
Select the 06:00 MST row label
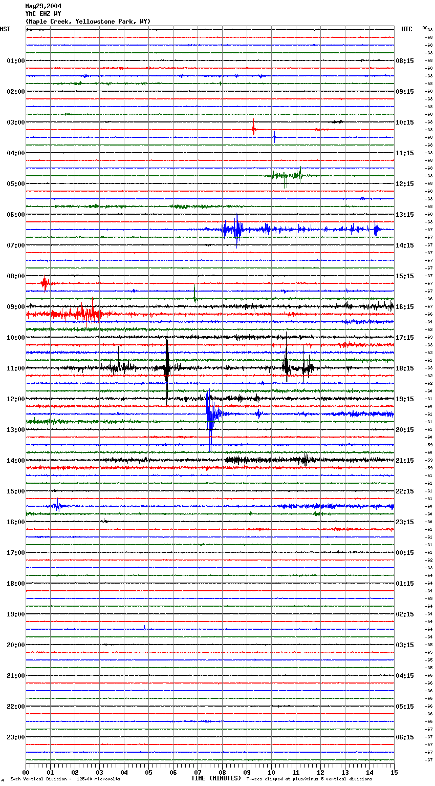click(x=16, y=215)
